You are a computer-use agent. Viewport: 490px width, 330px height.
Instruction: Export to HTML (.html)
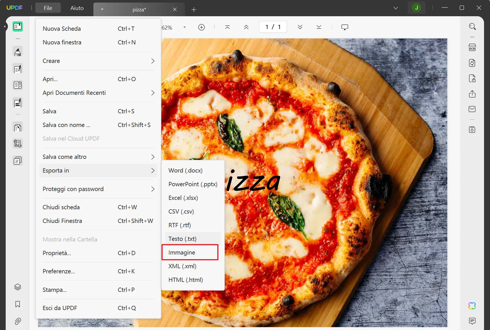pos(193,280)
